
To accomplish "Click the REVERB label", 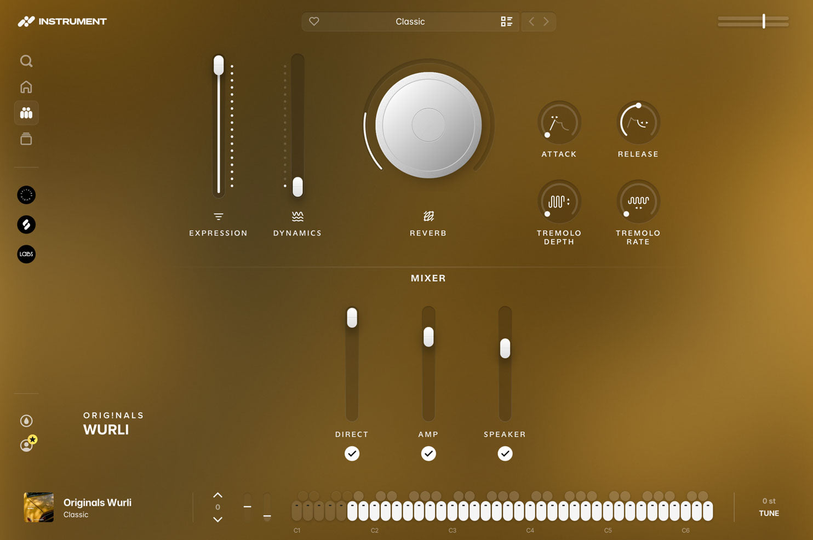I will pyautogui.click(x=428, y=233).
